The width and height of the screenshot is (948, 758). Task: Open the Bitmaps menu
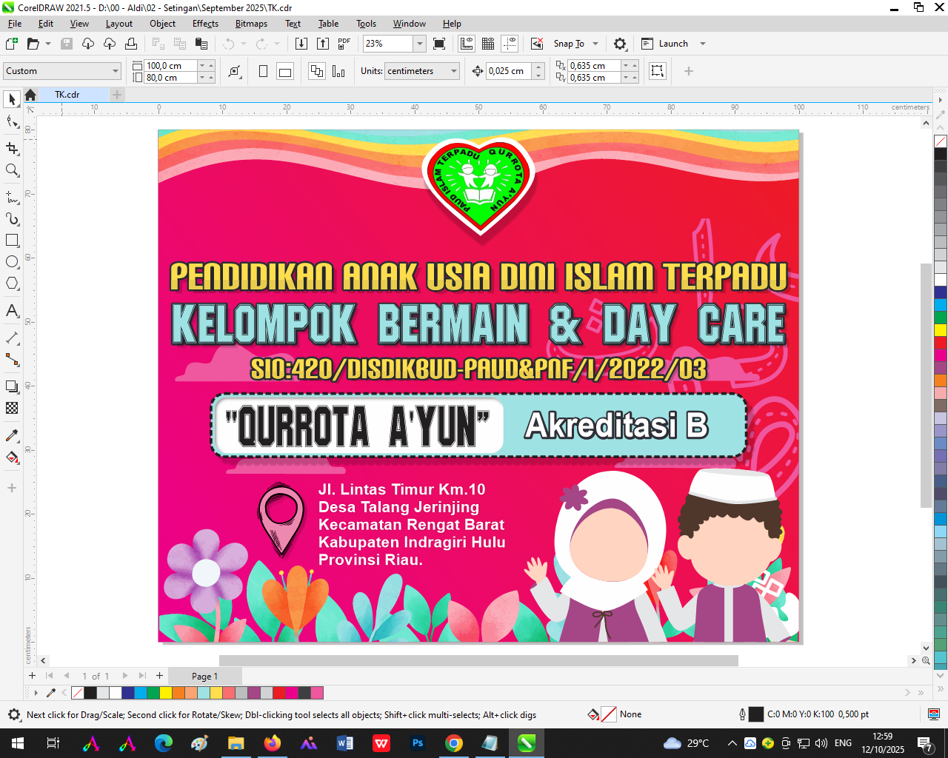point(251,24)
